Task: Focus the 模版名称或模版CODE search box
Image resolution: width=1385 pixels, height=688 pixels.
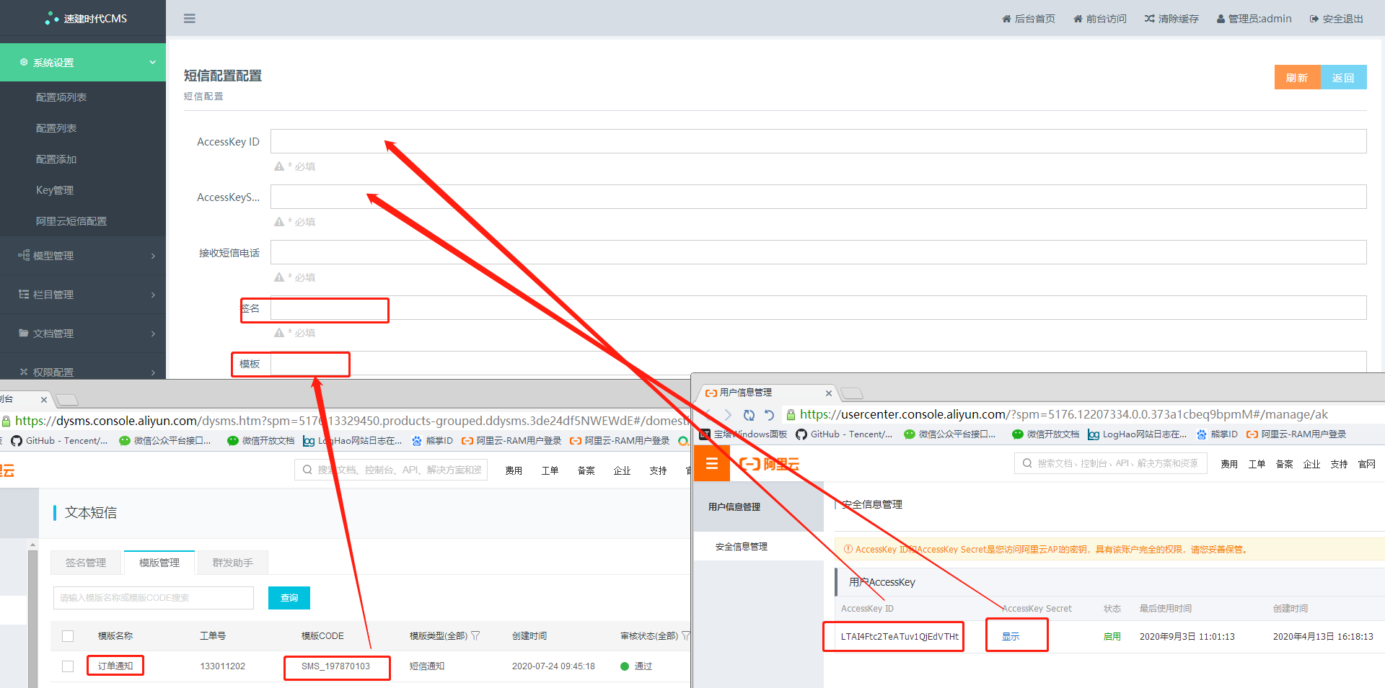Action: coord(154,598)
